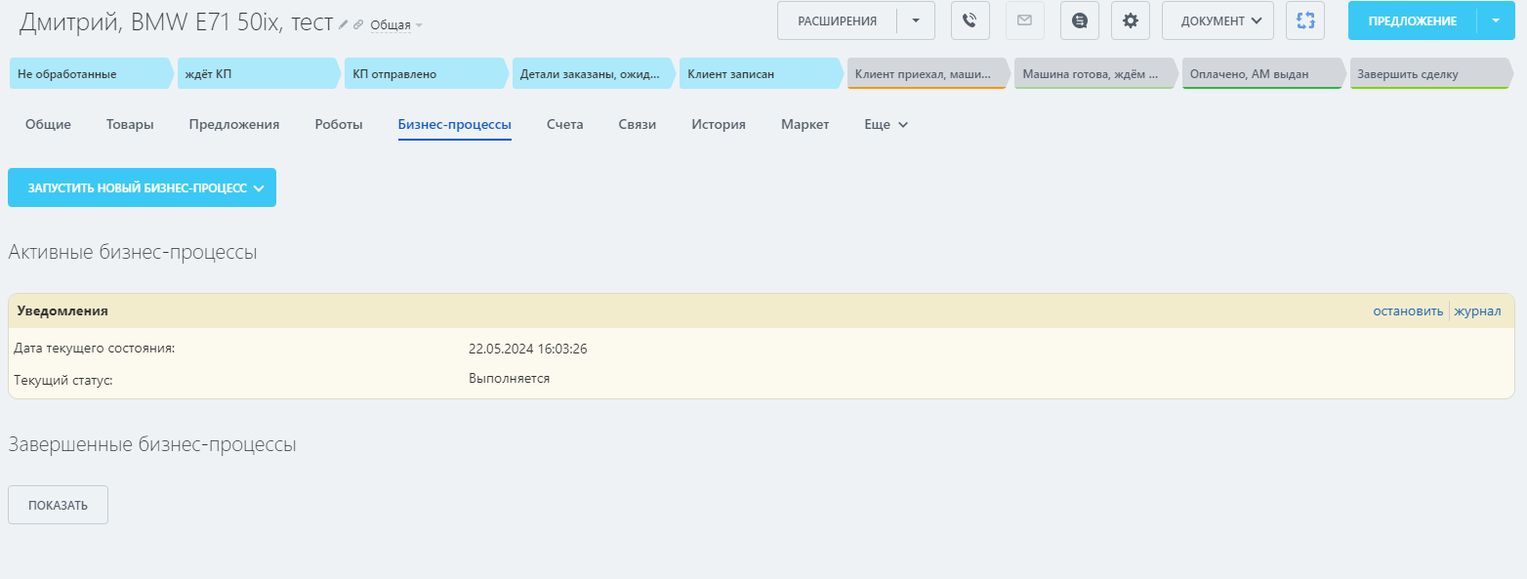The image size is (1527, 579).
Task: Click the Показать button
Action: [58, 505]
